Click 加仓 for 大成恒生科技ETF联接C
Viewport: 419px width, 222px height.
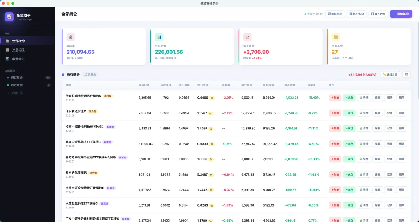pos(335,205)
